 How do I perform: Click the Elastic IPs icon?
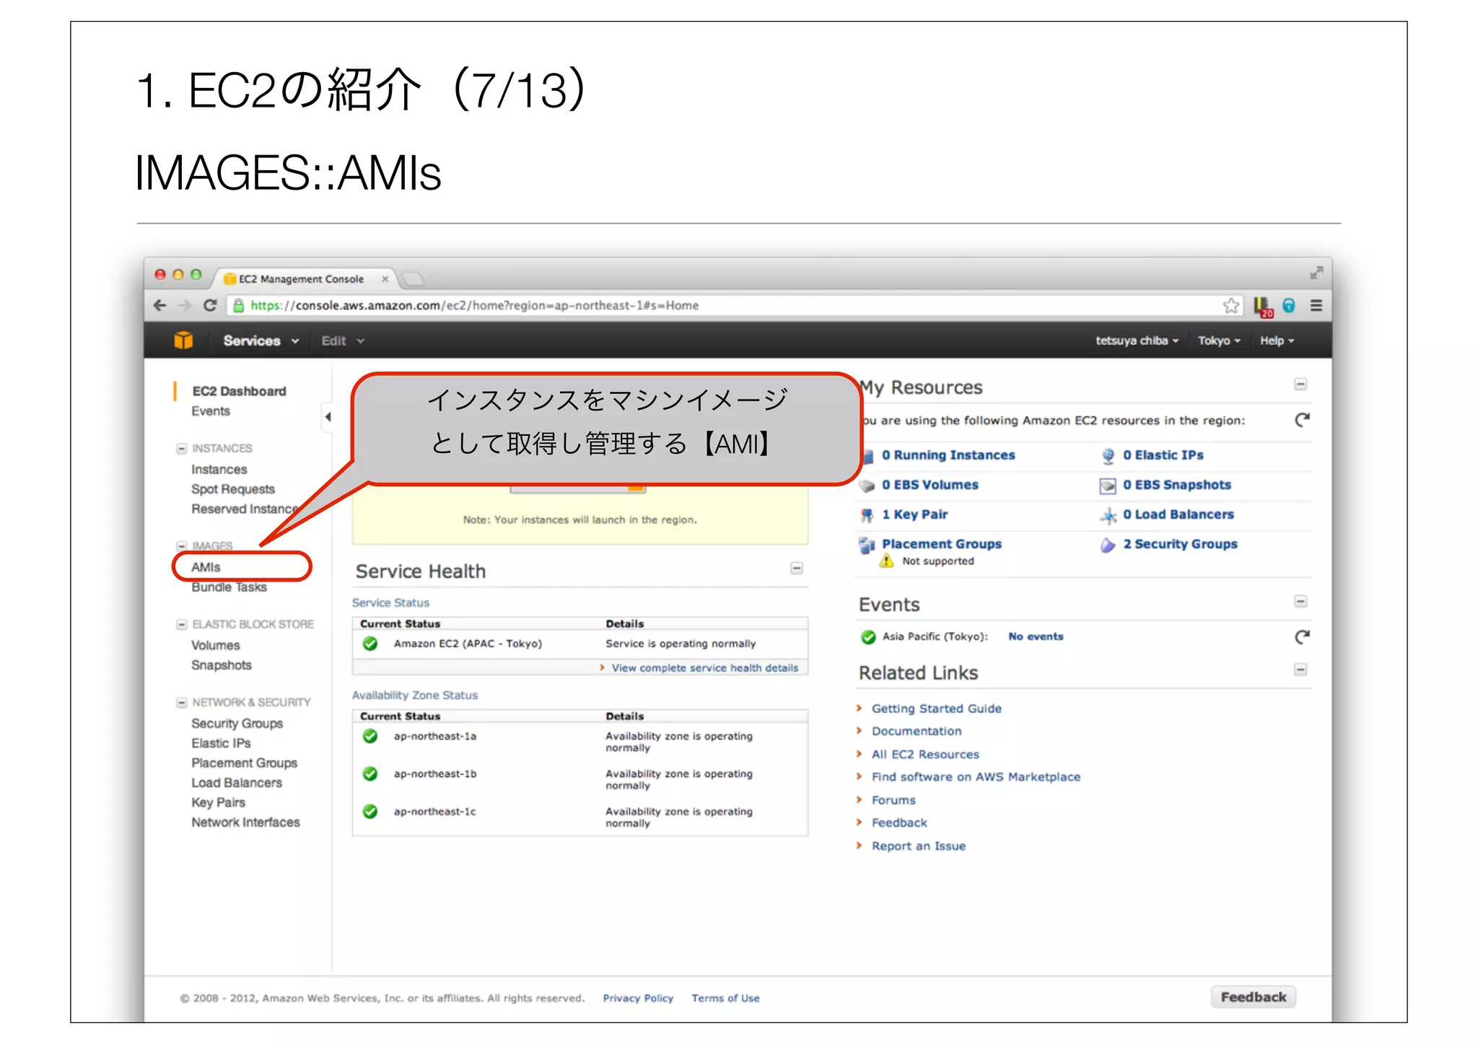click(1108, 455)
